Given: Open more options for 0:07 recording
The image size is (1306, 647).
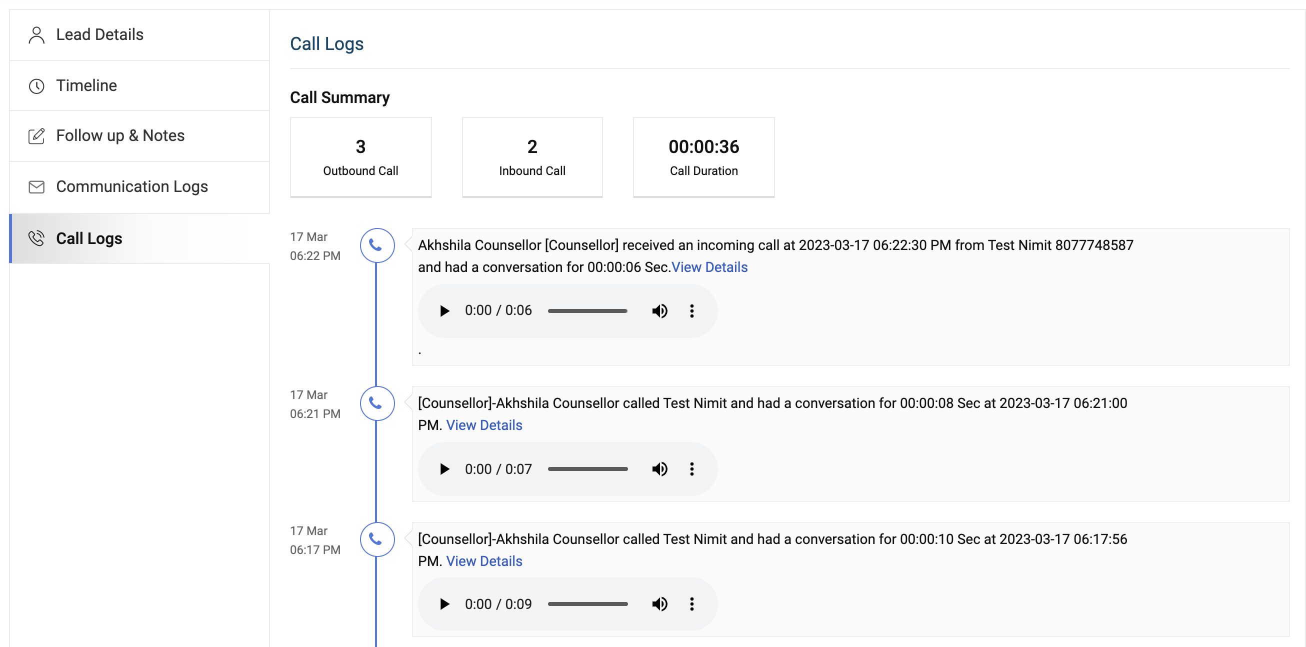Looking at the screenshot, I should click(692, 469).
